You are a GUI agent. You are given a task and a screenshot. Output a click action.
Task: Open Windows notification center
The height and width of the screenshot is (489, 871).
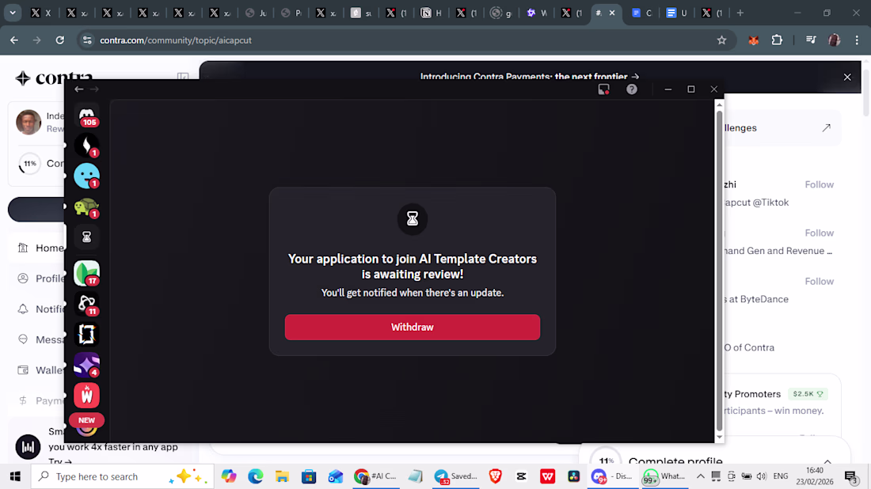(851, 477)
